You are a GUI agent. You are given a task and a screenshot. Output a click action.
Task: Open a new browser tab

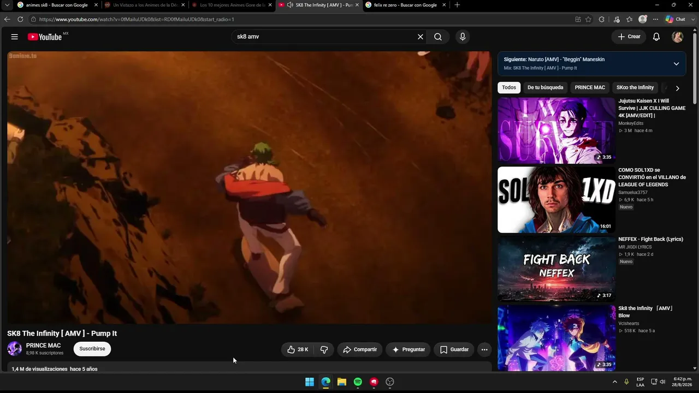[457, 5]
